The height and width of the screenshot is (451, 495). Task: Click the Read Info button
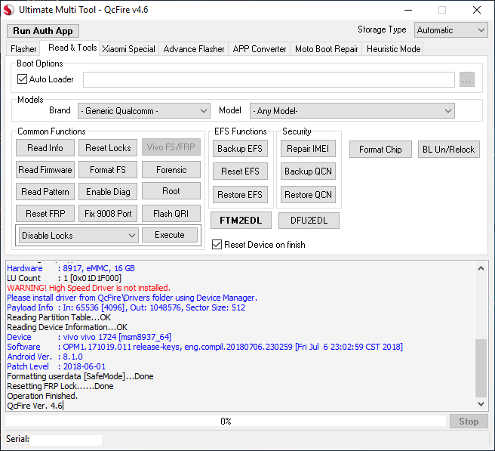tap(45, 148)
